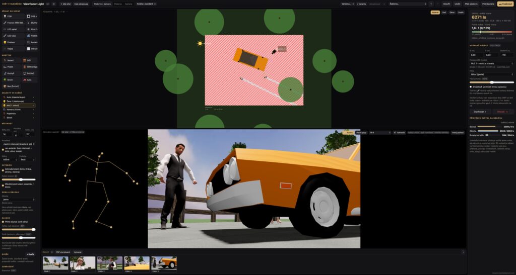Switch to the Půdorys + kamera view tab
This screenshot has height=275, width=516.
coord(102,4)
